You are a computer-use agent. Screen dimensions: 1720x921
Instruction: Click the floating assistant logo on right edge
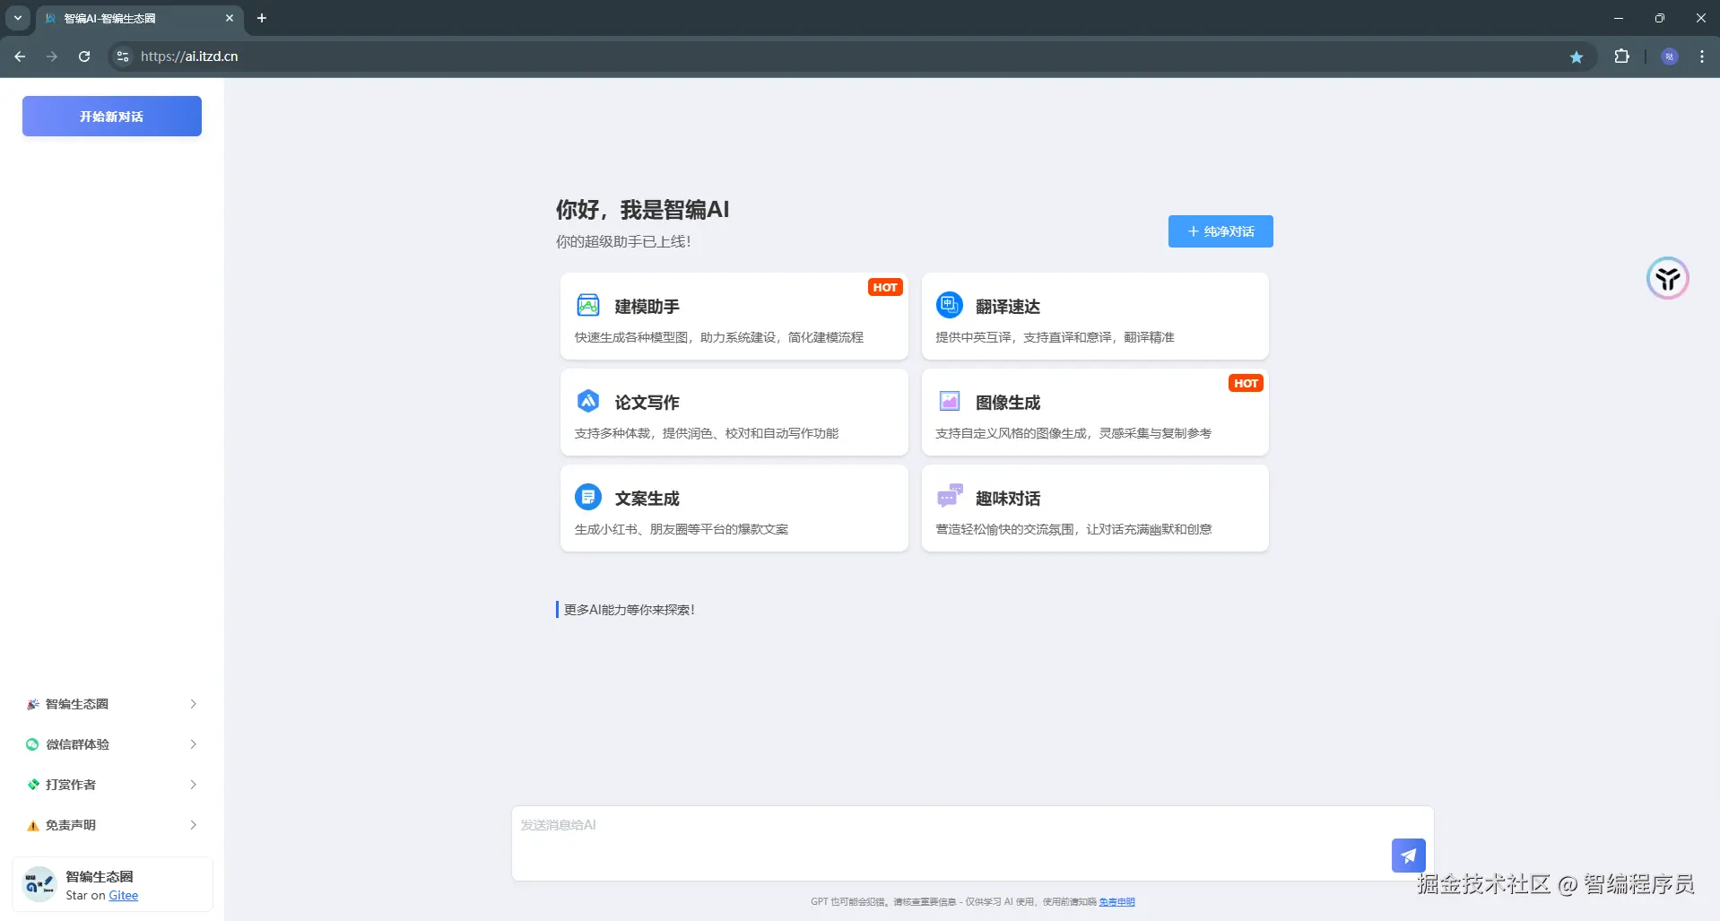(x=1668, y=278)
